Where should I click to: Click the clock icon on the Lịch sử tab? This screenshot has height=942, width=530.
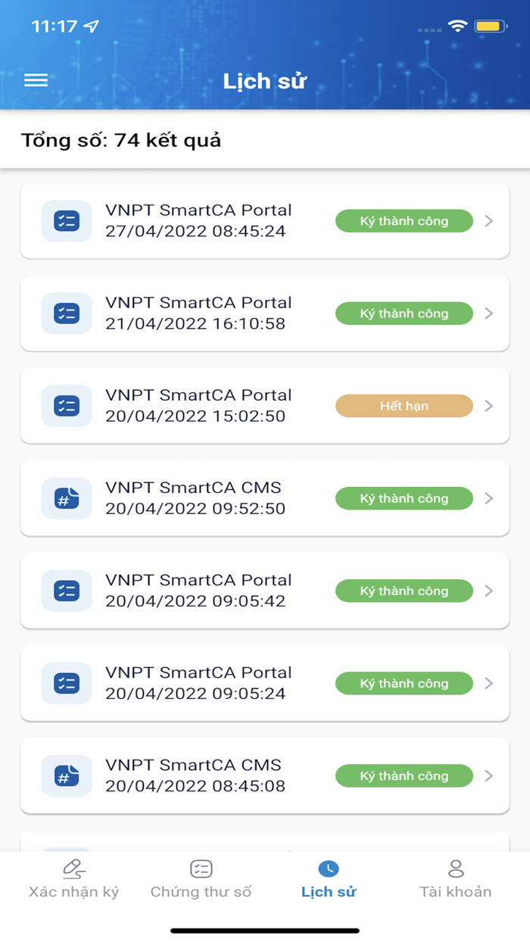[328, 869]
